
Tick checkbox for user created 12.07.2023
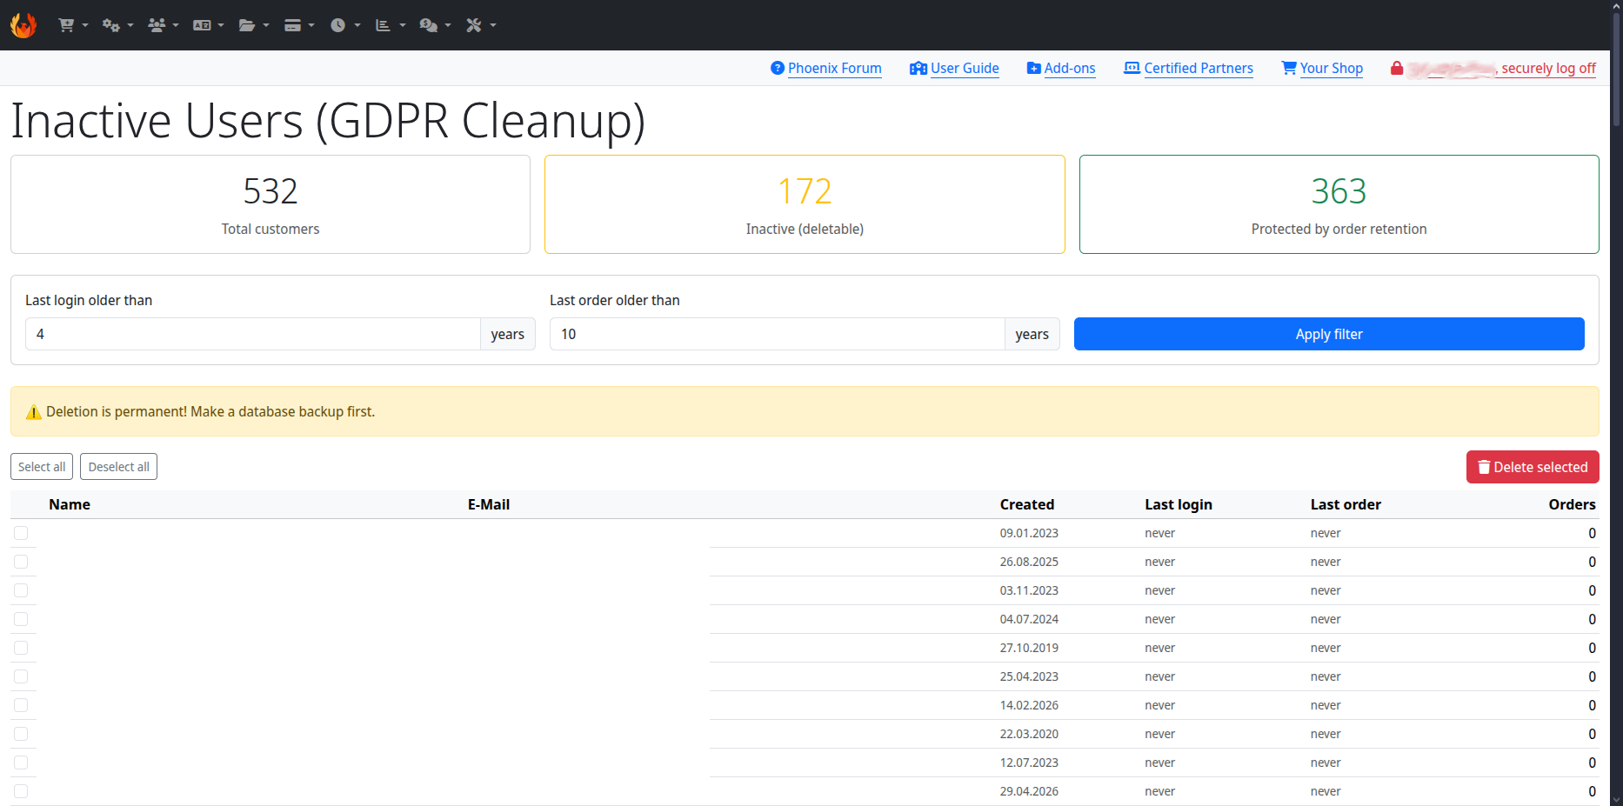[x=21, y=763]
